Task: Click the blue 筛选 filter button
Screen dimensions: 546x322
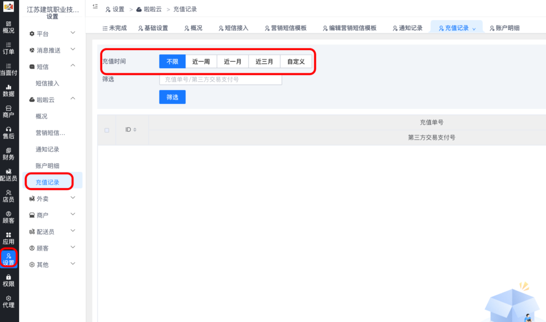Action: (x=172, y=96)
